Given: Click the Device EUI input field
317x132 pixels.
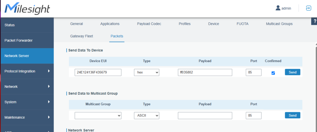Looking at the screenshot, I should 98,73.
